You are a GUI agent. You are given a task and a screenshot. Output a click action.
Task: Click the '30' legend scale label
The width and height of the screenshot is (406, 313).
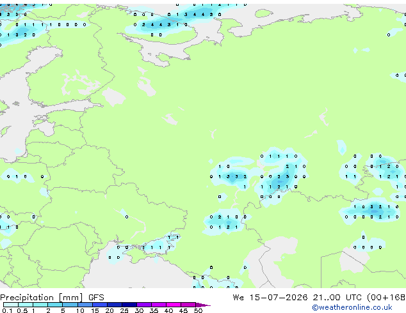(139, 310)
